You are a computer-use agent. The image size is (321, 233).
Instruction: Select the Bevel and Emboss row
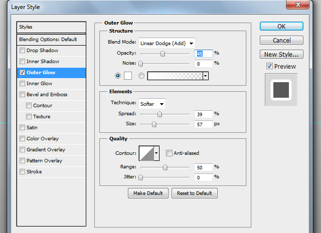click(51, 95)
